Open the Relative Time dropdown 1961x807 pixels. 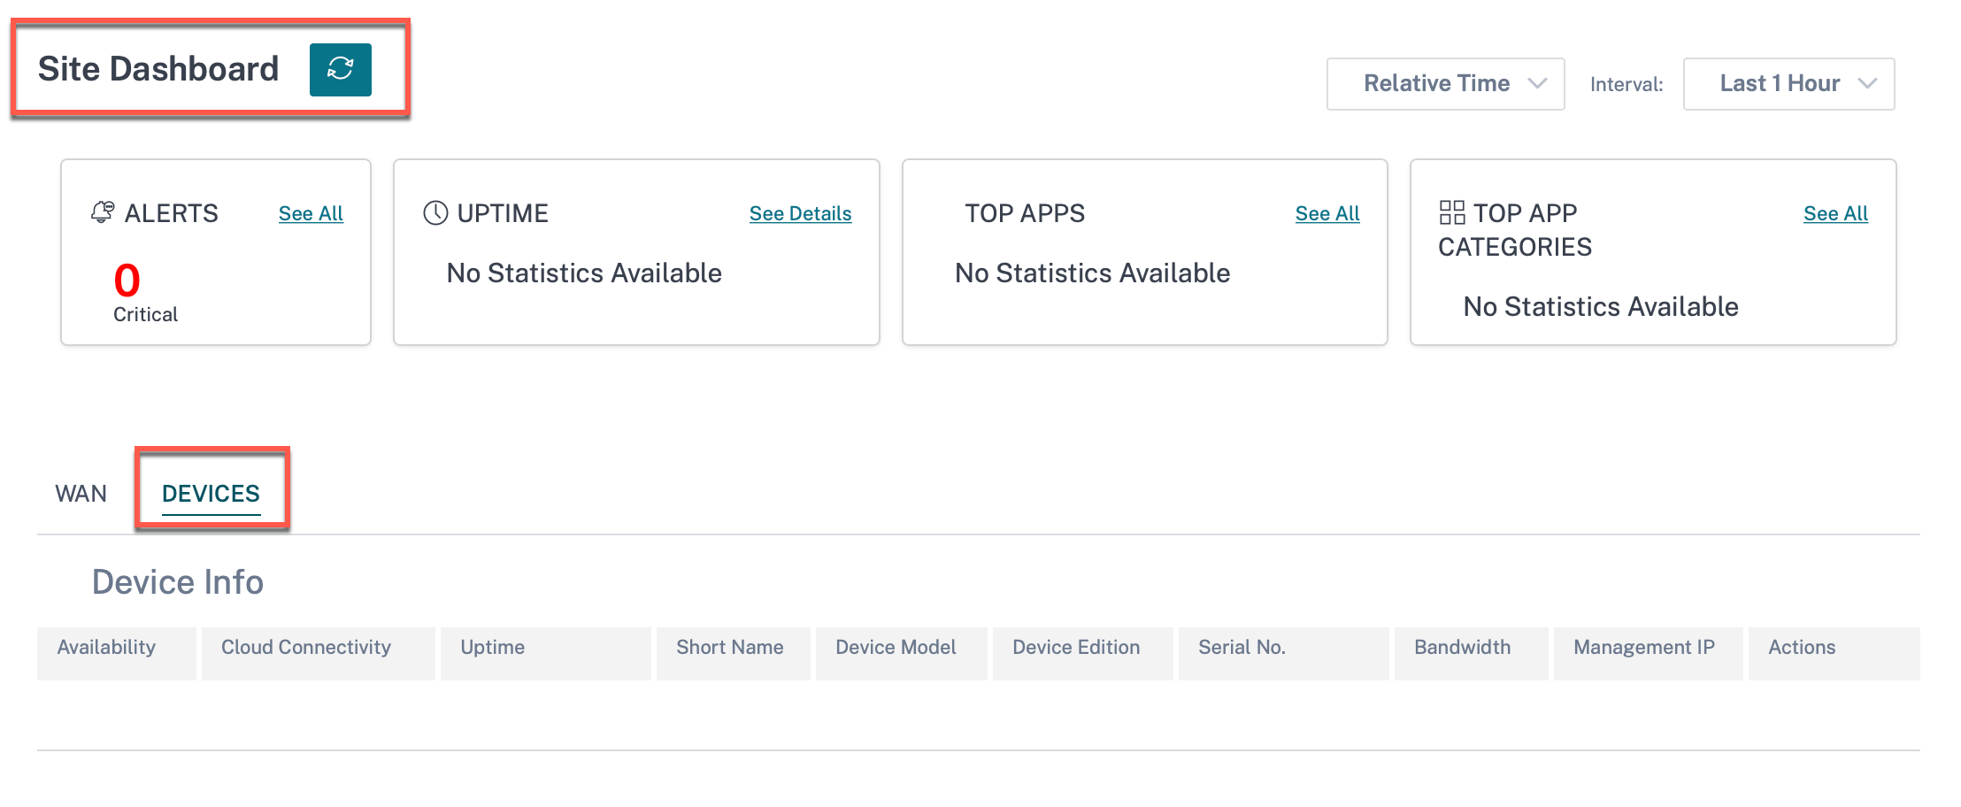1446,84
